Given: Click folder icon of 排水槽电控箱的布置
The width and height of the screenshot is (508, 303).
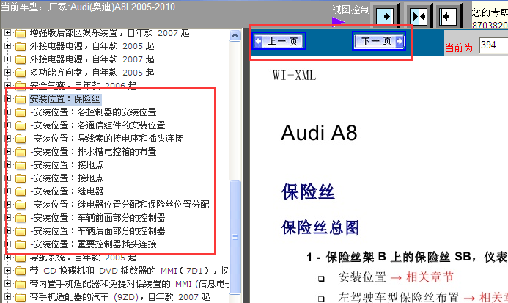Looking at the screenshot, I should click(21, 152).
